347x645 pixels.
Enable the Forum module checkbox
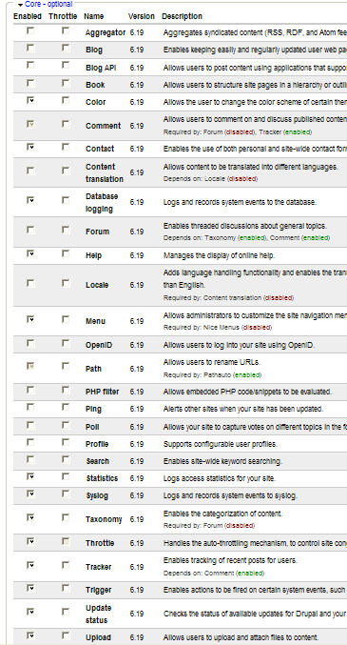pos(30,230)
